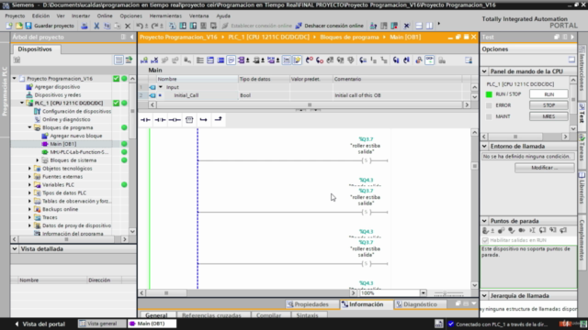Download to device via toolbar icon
This screenshot has width=588, height=330.
[x=183, y=26]
